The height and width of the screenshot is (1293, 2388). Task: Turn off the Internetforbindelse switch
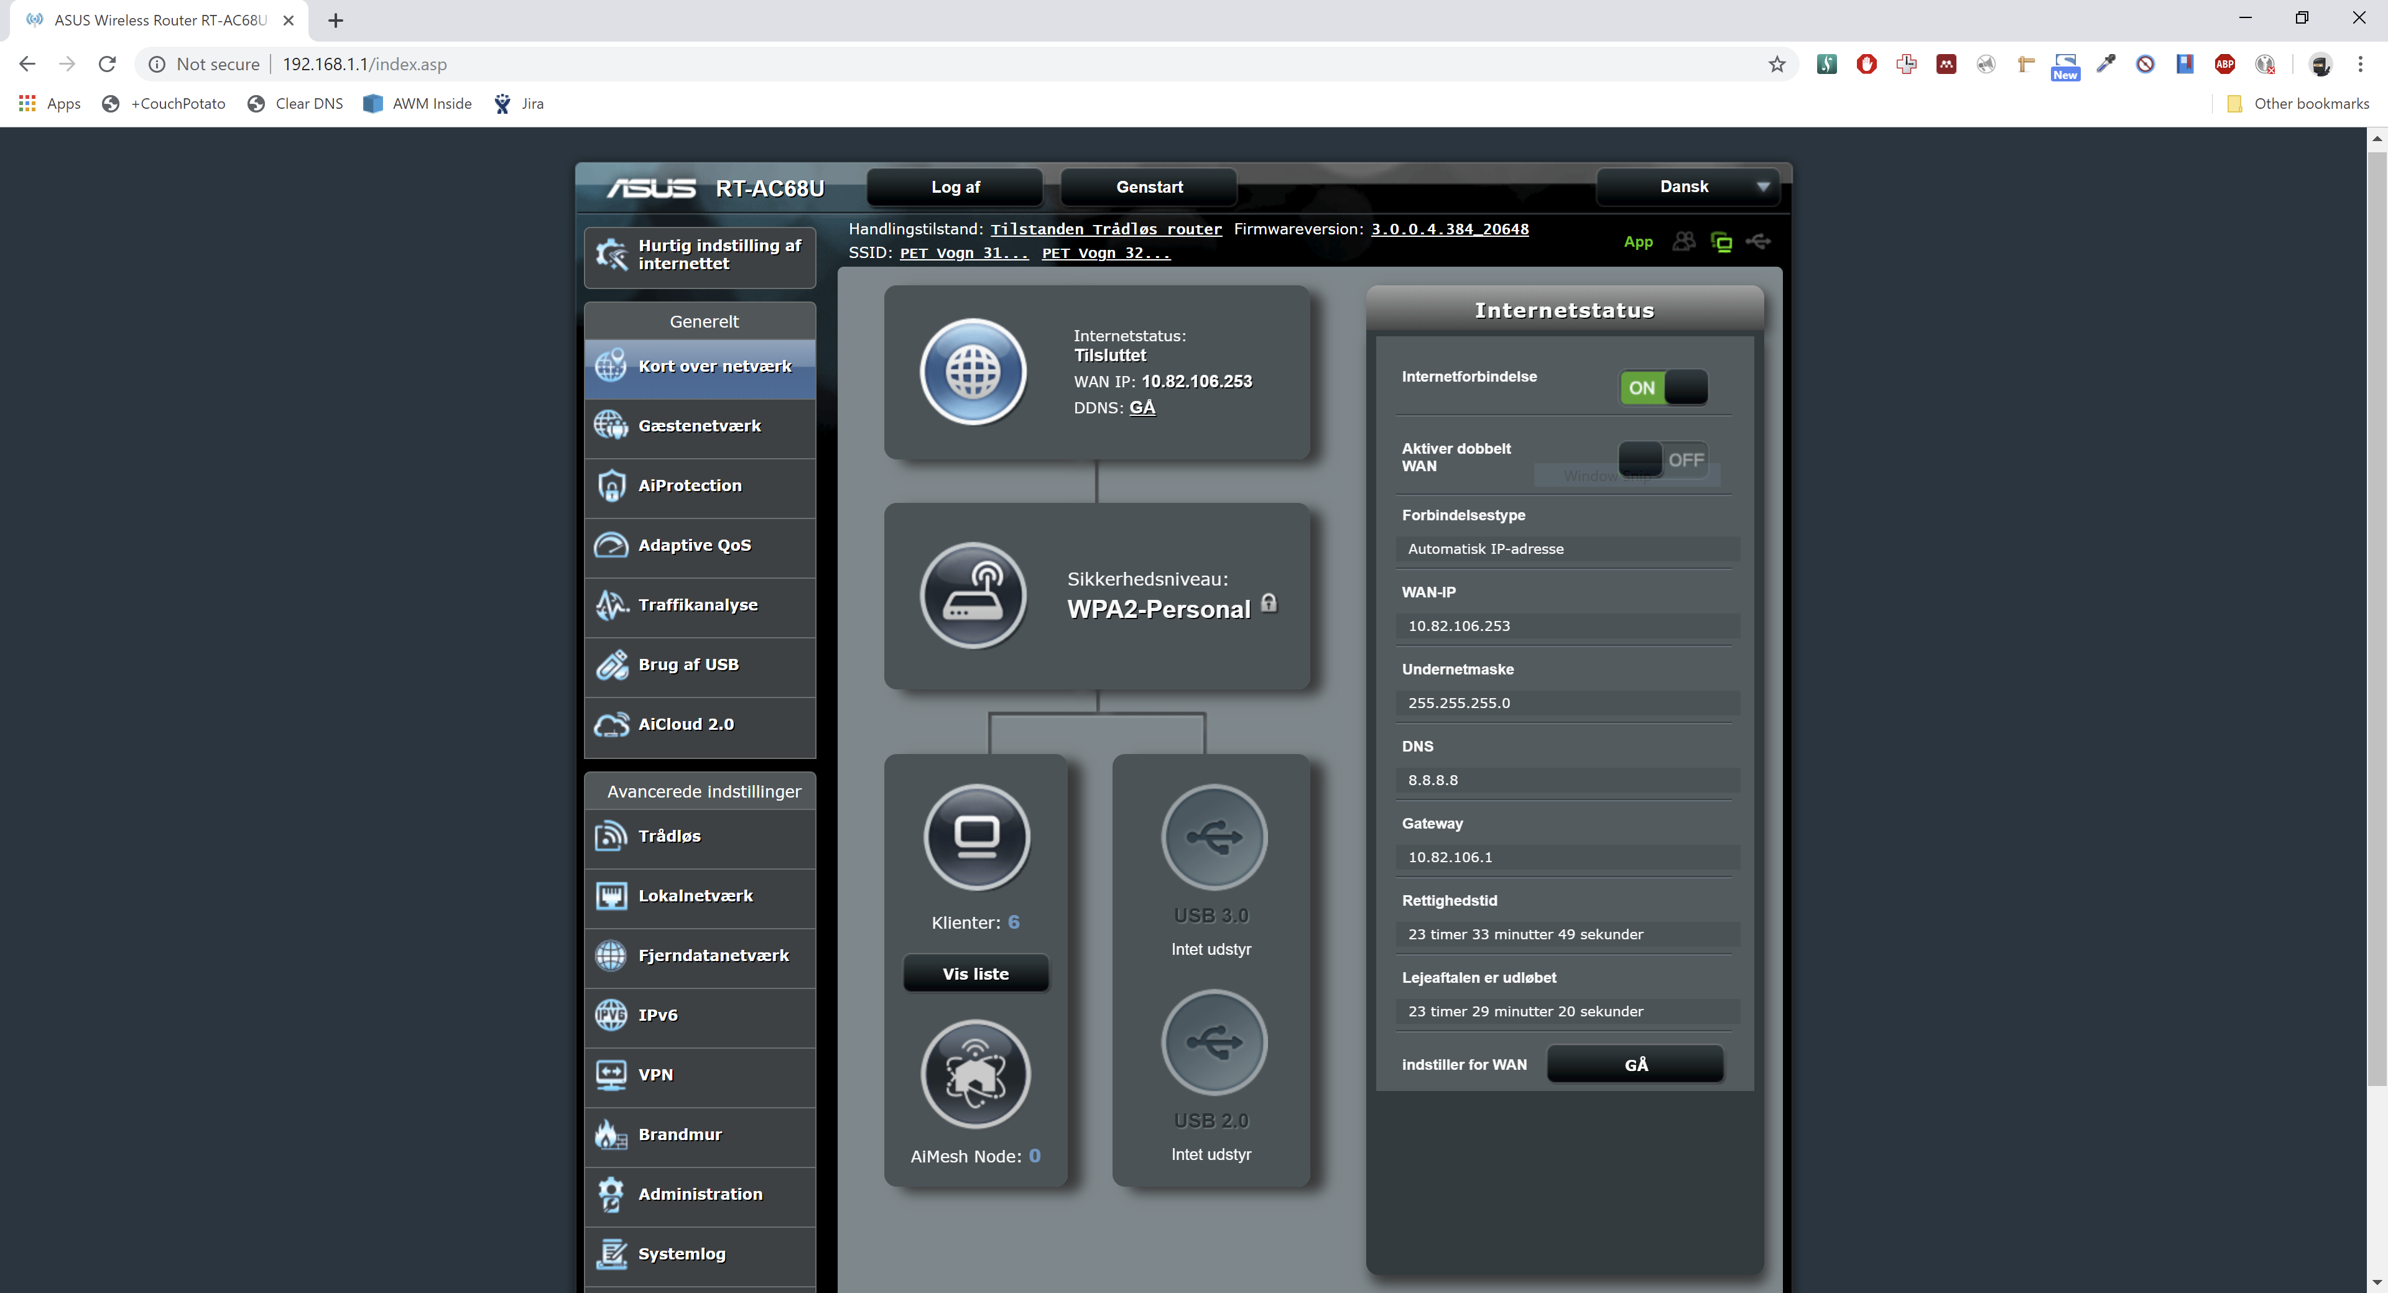tap(1663, 387)
